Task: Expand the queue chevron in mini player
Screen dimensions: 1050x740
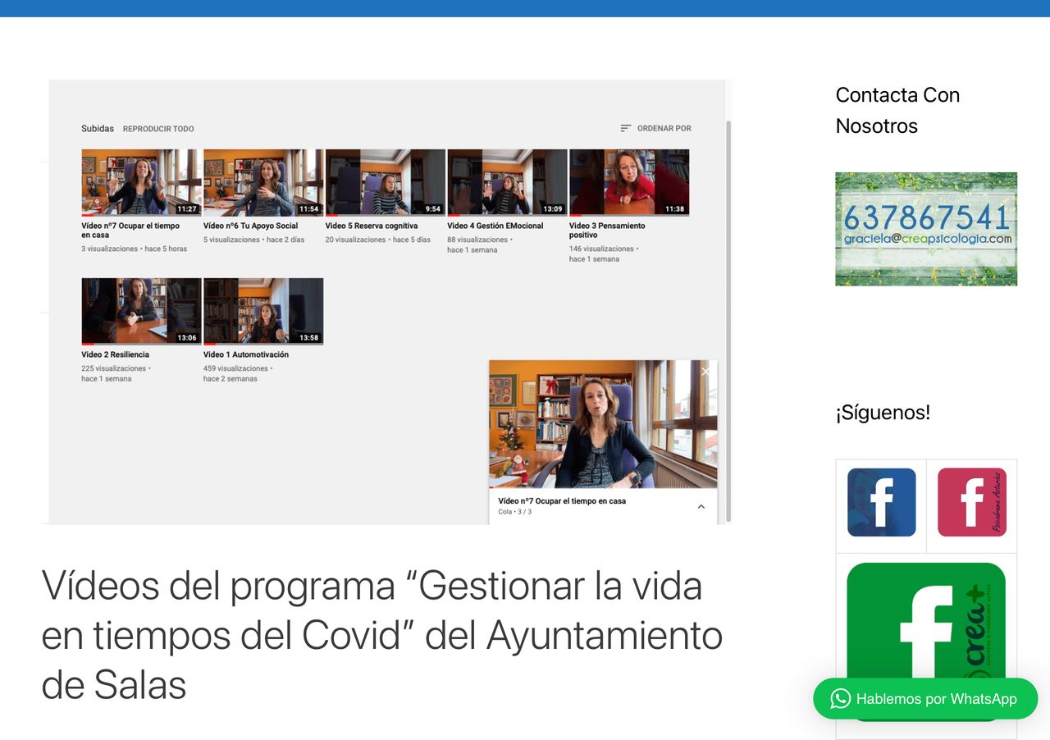Action: 701,507
